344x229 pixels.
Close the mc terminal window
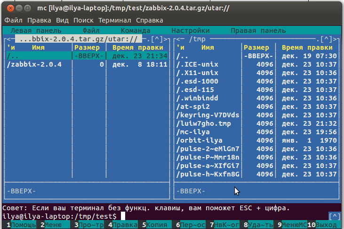10,8
